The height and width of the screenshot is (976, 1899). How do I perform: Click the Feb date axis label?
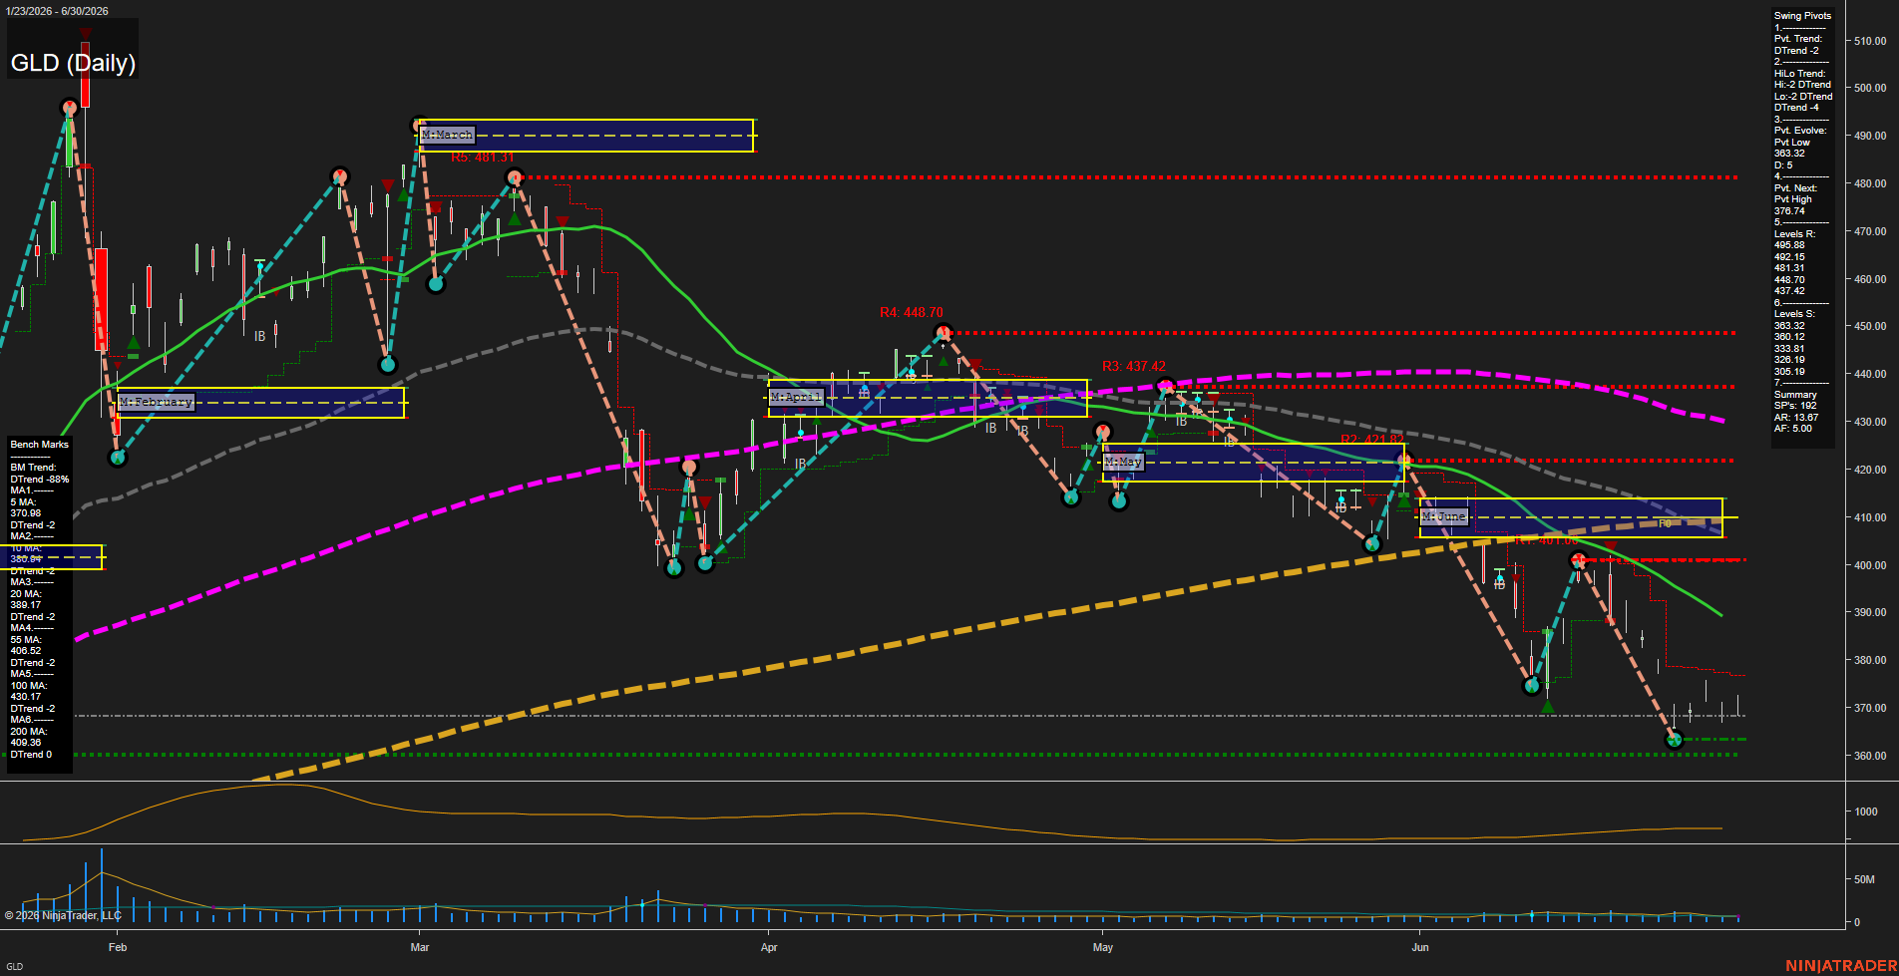pos(118,947)
